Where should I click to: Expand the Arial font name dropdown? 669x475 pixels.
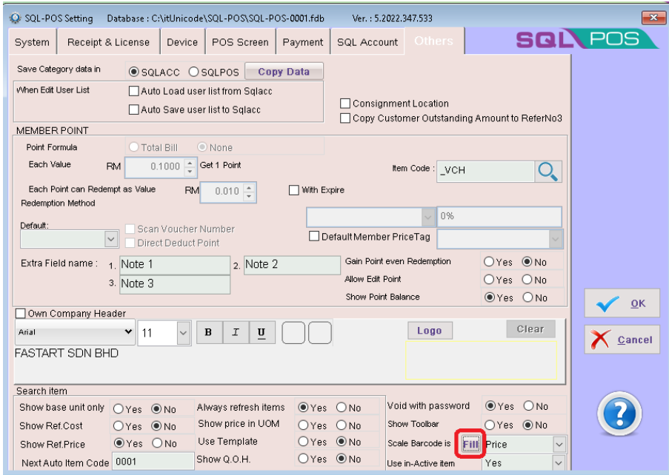[x=129, y=333]
